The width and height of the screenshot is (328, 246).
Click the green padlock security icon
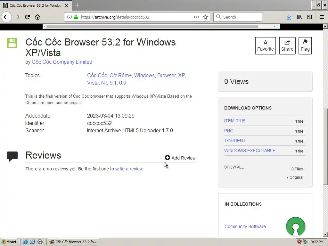click(76, 17)
